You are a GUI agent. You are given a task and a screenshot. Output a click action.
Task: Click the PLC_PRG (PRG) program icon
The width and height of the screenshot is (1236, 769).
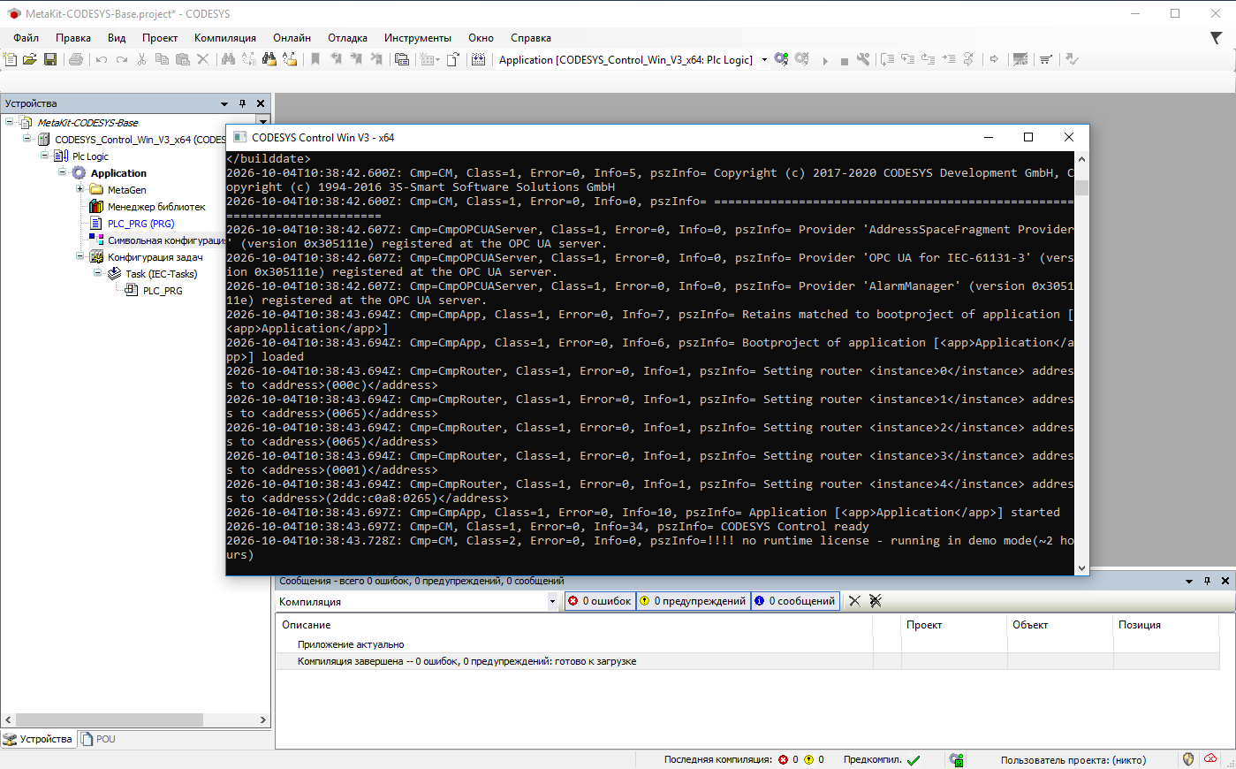pyautogui.click(x=96, y=224)
